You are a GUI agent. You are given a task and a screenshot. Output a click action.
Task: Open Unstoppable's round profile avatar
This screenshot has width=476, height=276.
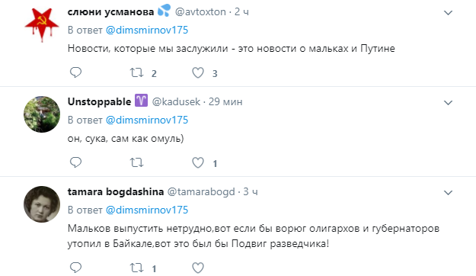[x=42, y=114]
